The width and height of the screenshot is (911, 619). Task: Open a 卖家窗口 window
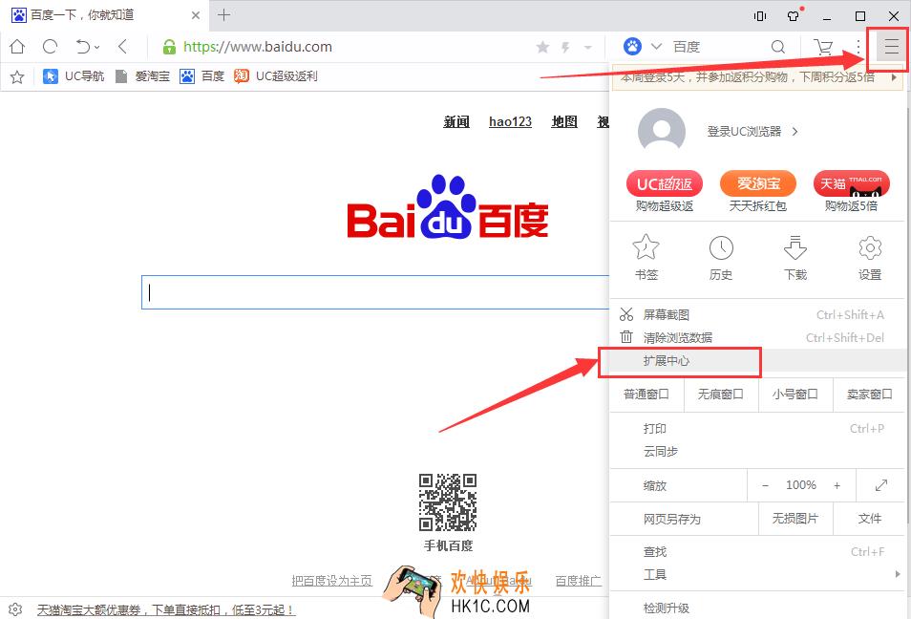coord(869,395)
